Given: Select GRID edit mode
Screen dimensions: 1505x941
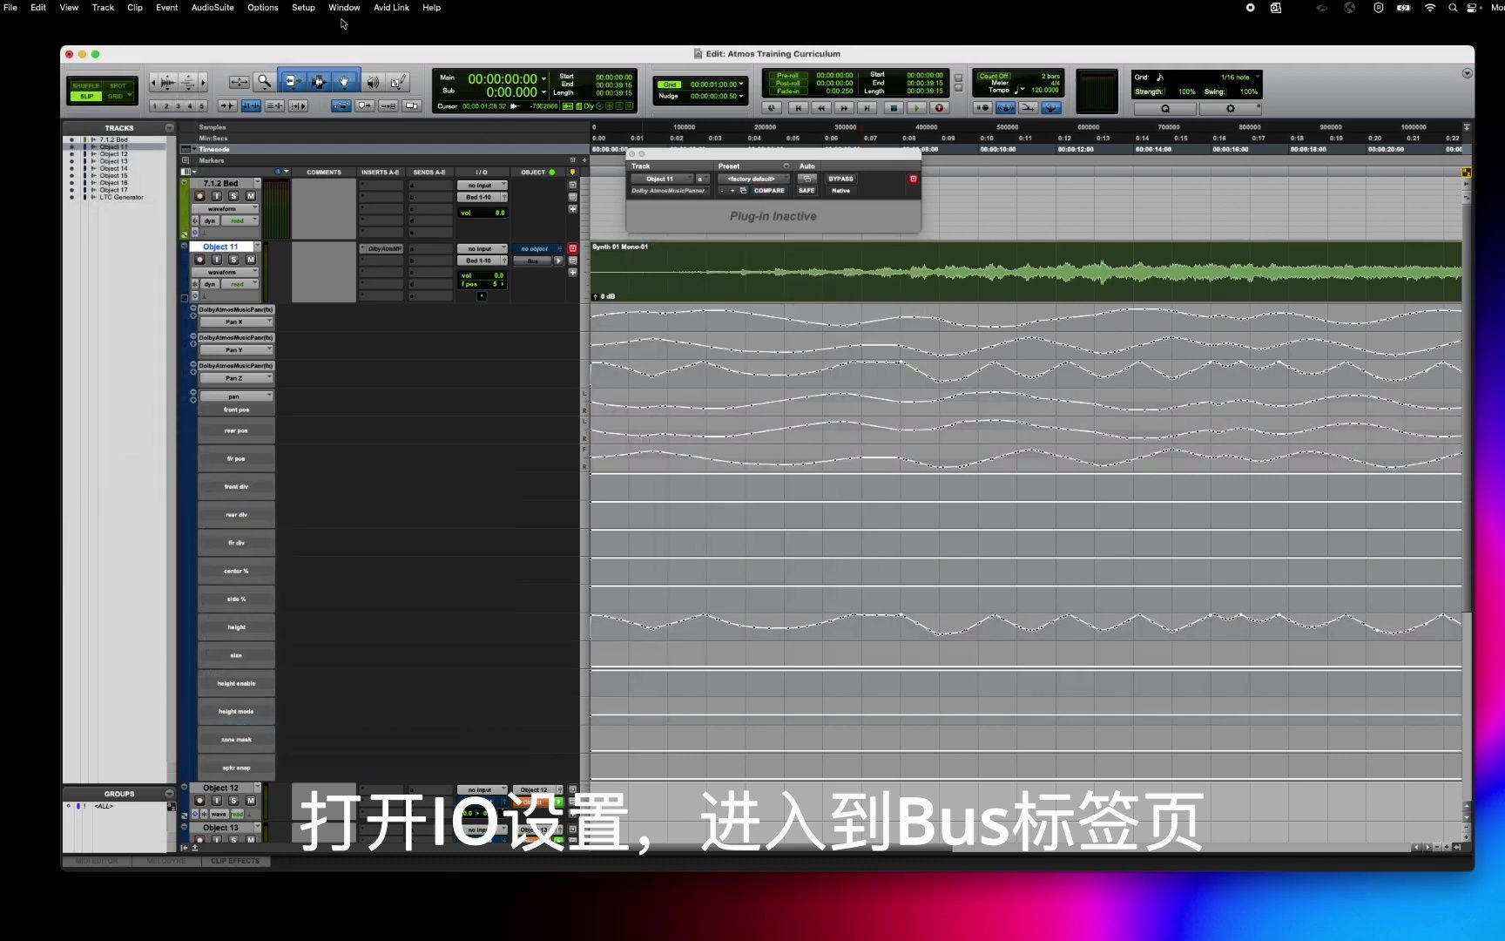Looking at the screenshot, I should (117, 96).
